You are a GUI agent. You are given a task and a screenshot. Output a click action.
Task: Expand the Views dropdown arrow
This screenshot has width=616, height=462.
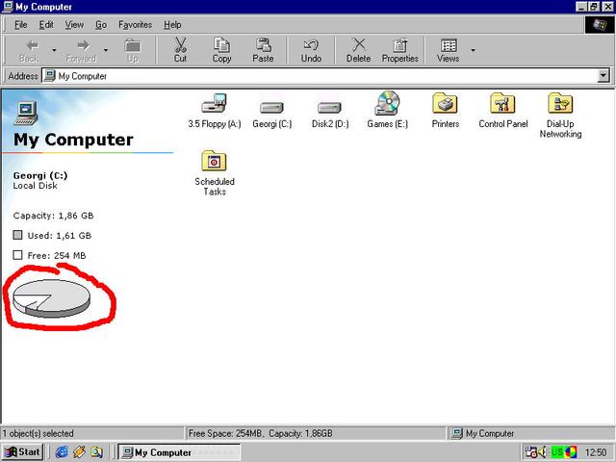click(473, 50)
